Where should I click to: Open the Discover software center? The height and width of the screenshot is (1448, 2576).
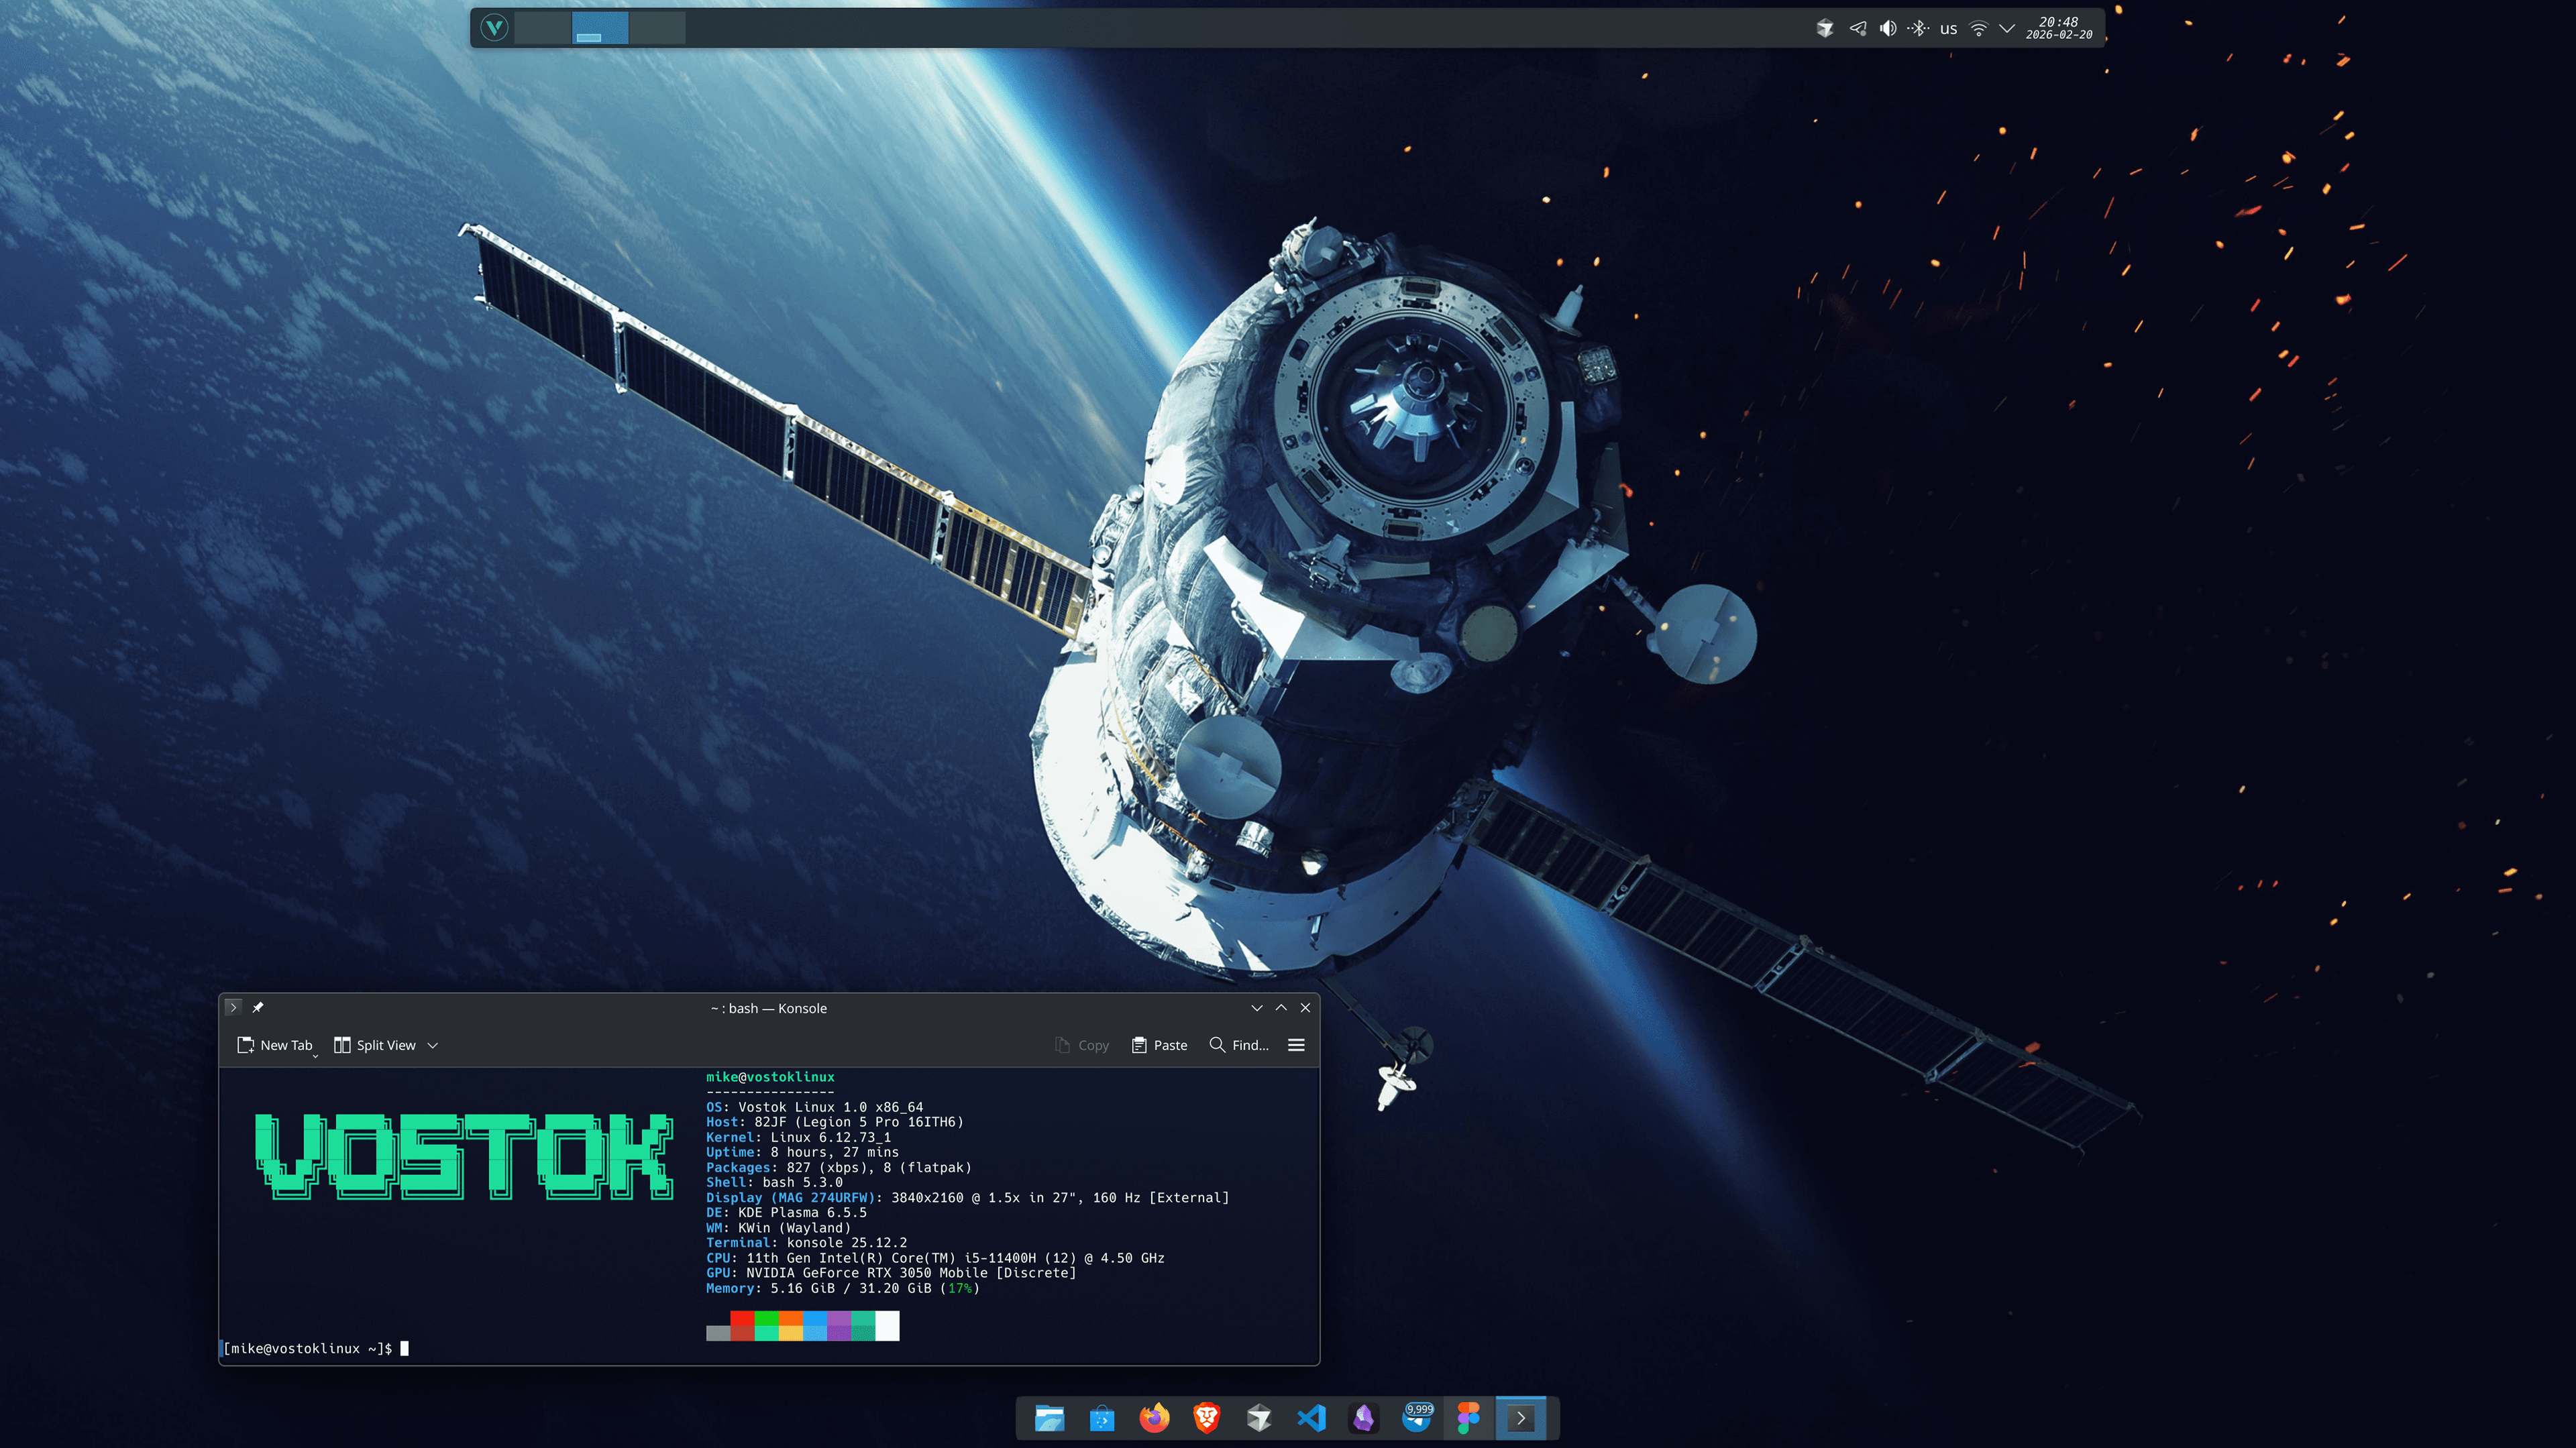coord(1101,1417)
